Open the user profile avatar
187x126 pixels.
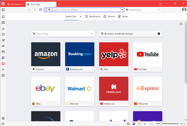(x=184, y=10)
